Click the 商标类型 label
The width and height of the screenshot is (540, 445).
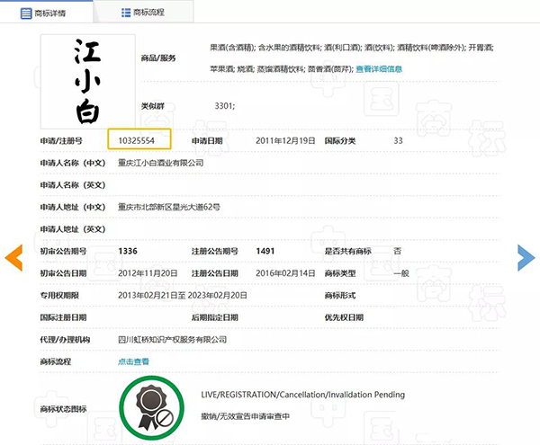coord(340,273)
